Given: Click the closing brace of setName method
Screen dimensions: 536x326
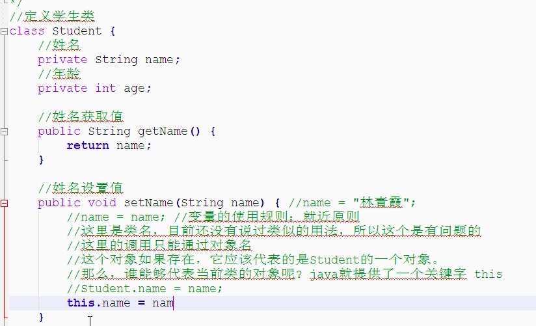Looking at the screenshot, I should pyautogui.click(x=41, y=318).
